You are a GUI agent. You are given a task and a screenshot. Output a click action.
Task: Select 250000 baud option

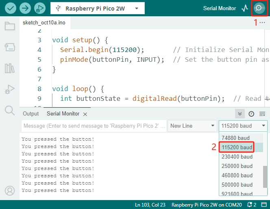pyautogui.click(x=241, y=166)
